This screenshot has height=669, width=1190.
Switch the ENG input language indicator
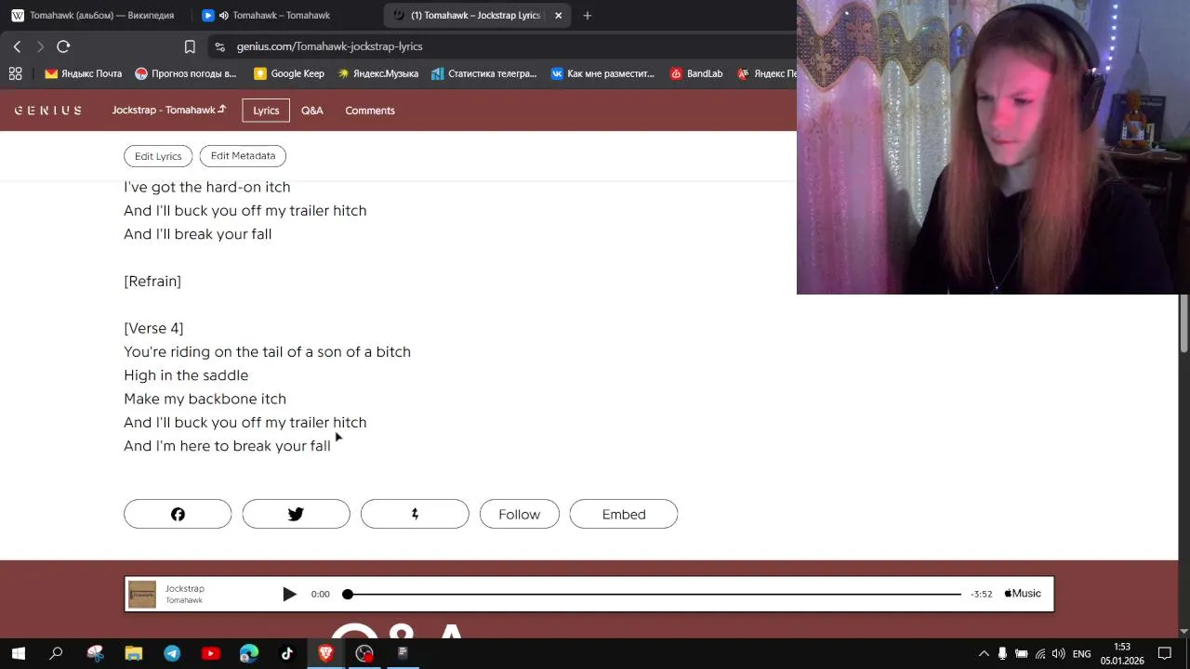pyautogui.click(x=1082, y=653)
